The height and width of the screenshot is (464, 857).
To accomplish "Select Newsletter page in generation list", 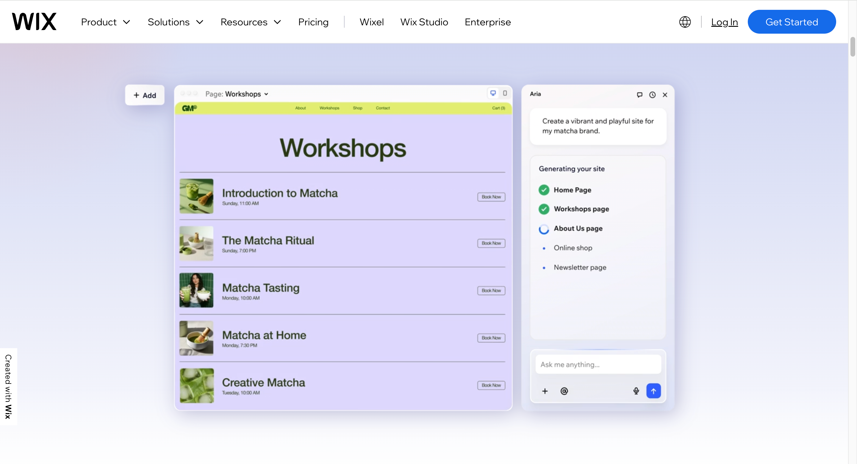I will coord(580,267).
